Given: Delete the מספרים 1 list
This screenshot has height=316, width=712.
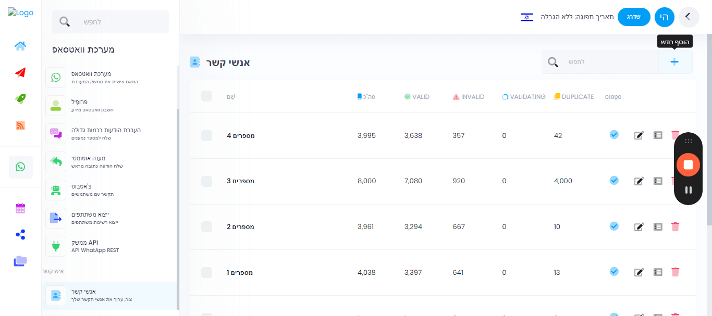Looking at the screenshot, I should (676, 272).
